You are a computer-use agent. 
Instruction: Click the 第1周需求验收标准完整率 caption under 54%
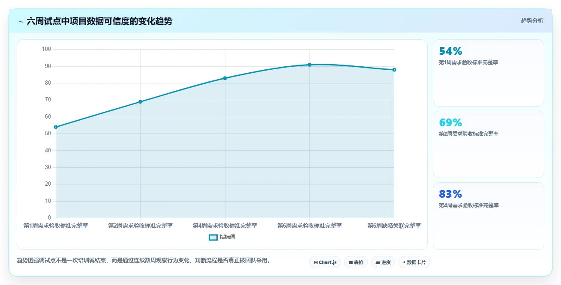pos(468,62)
